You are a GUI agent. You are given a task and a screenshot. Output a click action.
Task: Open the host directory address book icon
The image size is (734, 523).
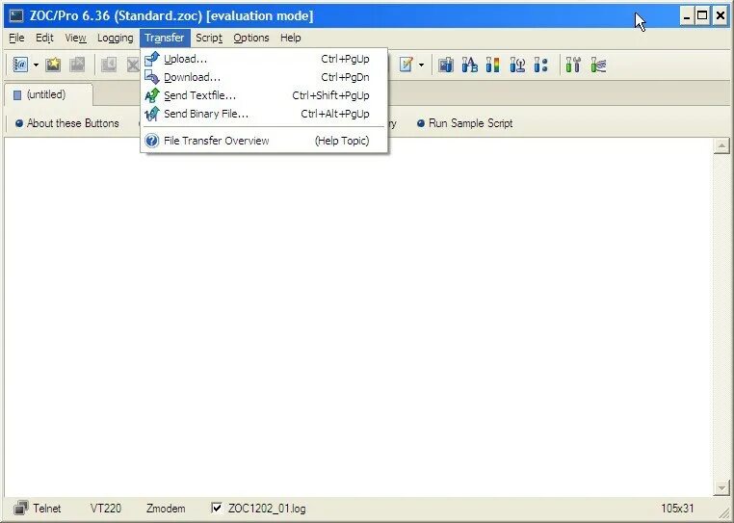click(20, 65)
